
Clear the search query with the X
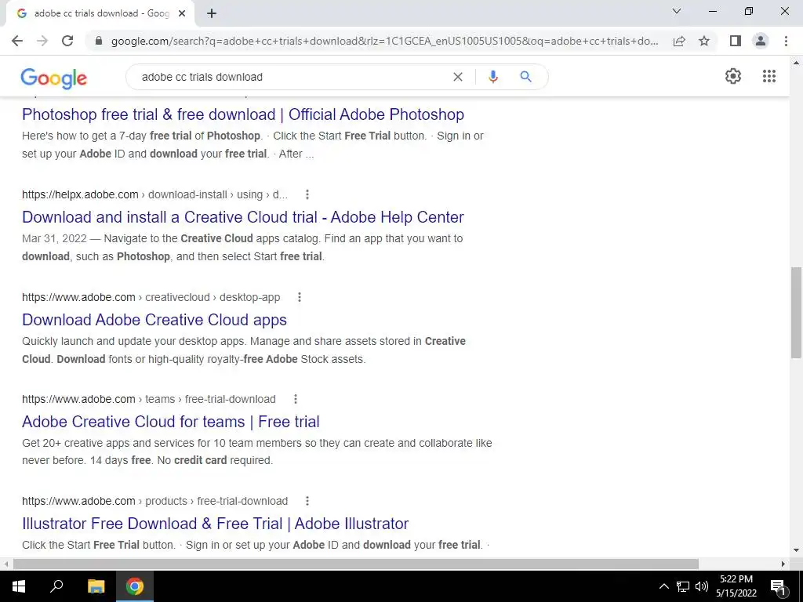(458, 77)
